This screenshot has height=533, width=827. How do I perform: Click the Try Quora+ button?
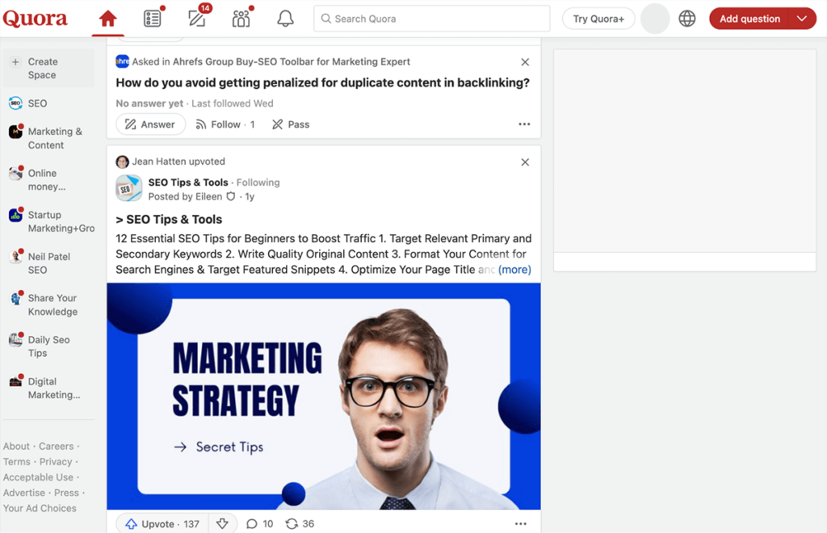pos(598,19)
